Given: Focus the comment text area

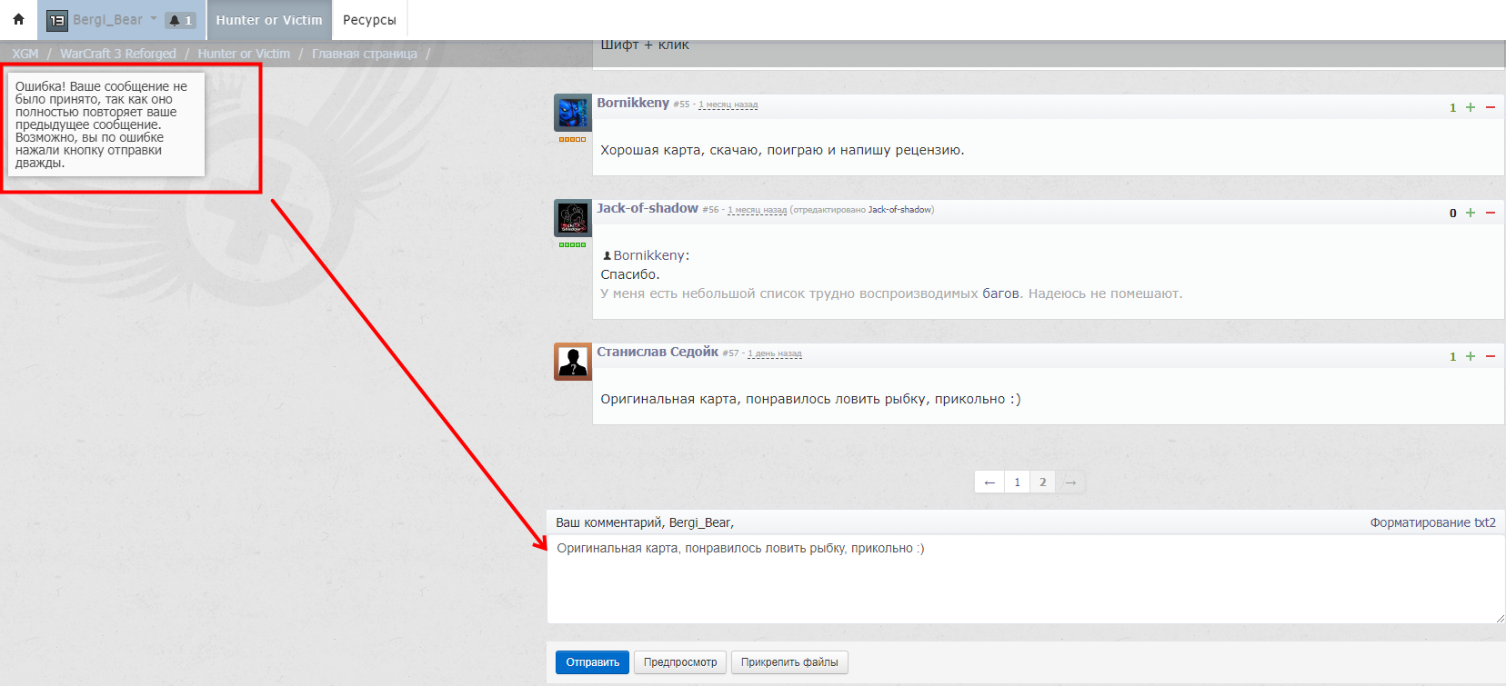Looking at the screenshot, I should (1026, 579).
